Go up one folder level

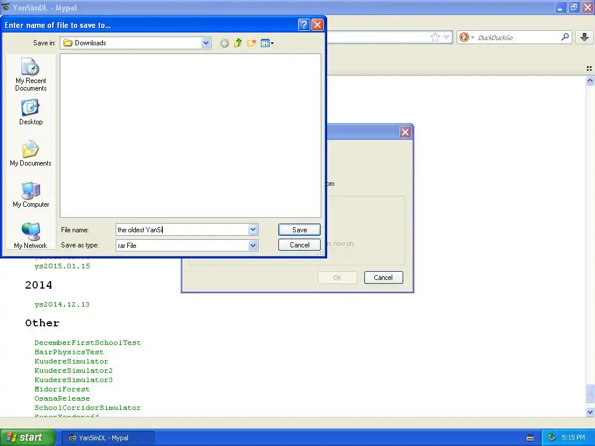238,43
